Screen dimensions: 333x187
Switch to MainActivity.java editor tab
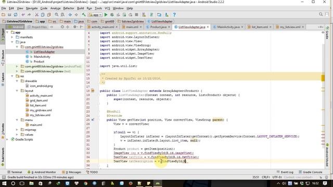pos(228,27)
